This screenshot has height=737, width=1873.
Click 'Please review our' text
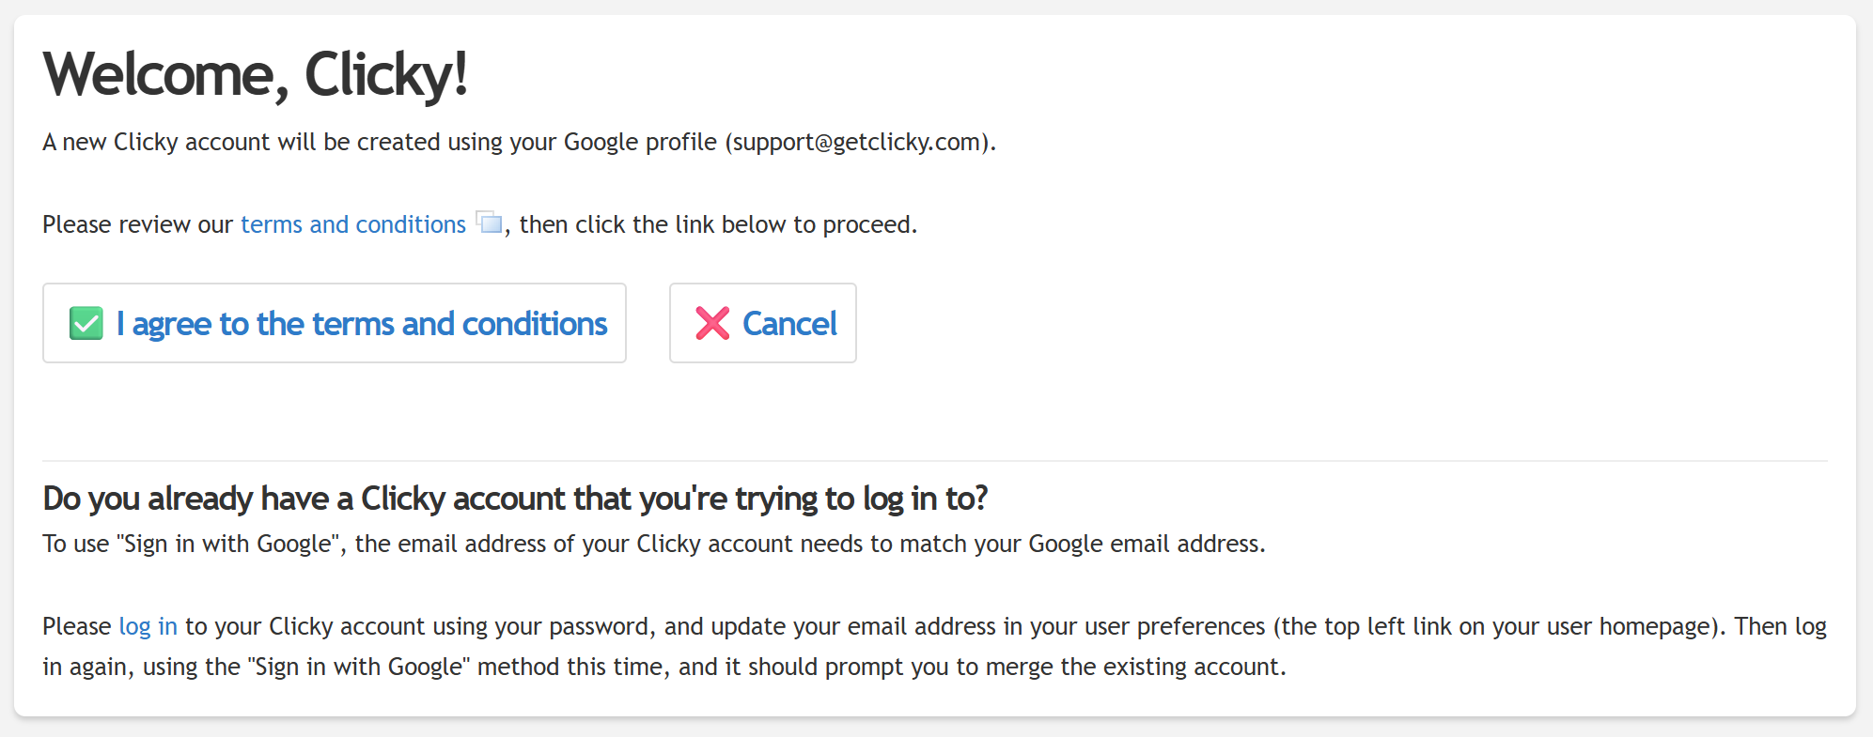click(137, 224)
